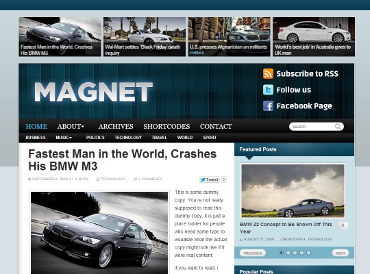Screen dimensions: 370x274
Task: Expand the MUSIC category dropdown
Action: click(64, 138)
